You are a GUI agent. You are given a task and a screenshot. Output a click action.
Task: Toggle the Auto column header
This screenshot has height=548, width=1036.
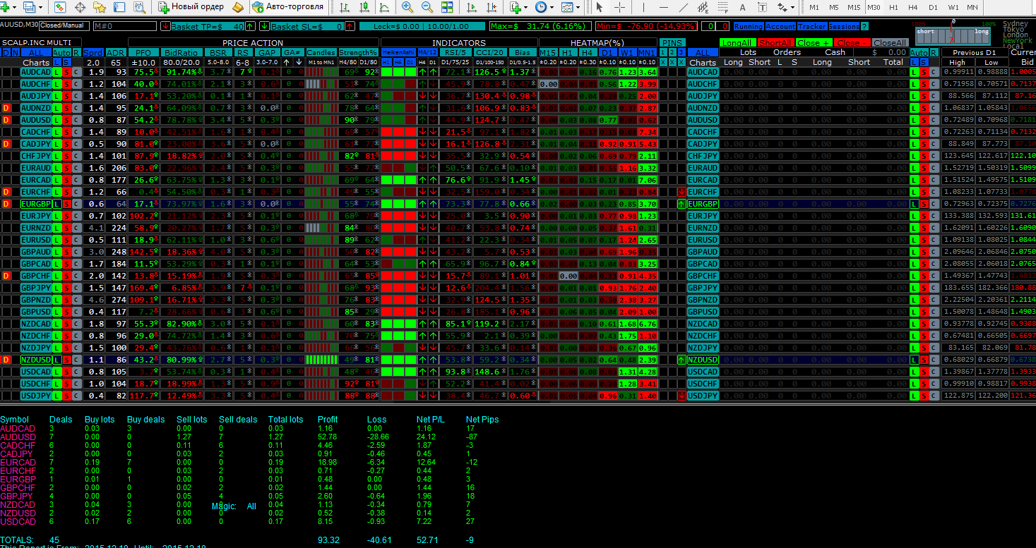[61, 53]
